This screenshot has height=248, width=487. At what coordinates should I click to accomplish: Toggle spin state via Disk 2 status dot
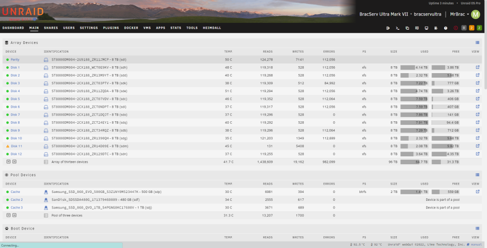(x=7, y=75)
